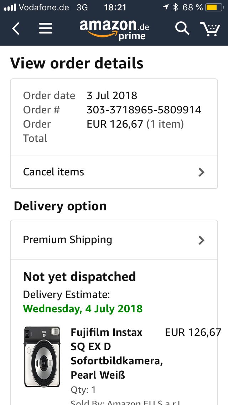Tap the battery indicator in status bar

(214, 7)
